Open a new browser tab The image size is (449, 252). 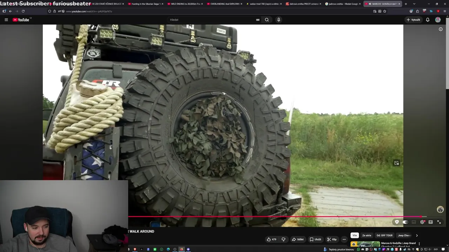coord(406,4)
